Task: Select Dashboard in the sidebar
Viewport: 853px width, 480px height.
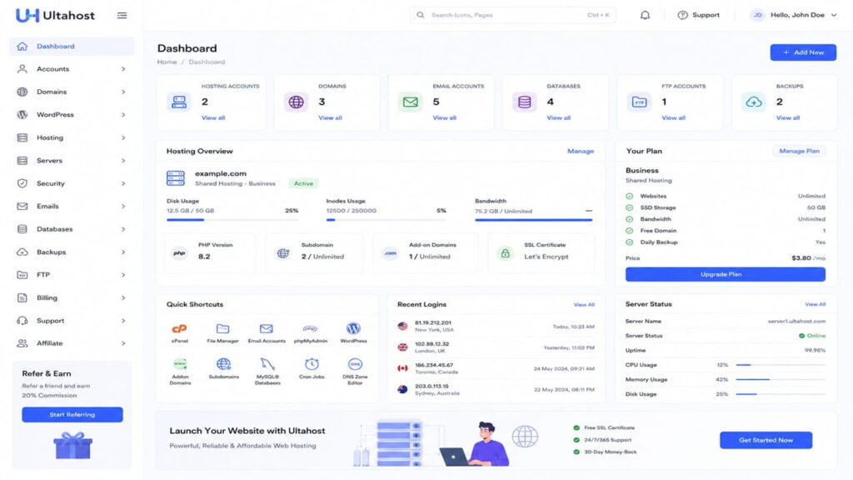Action: [72, 47]
